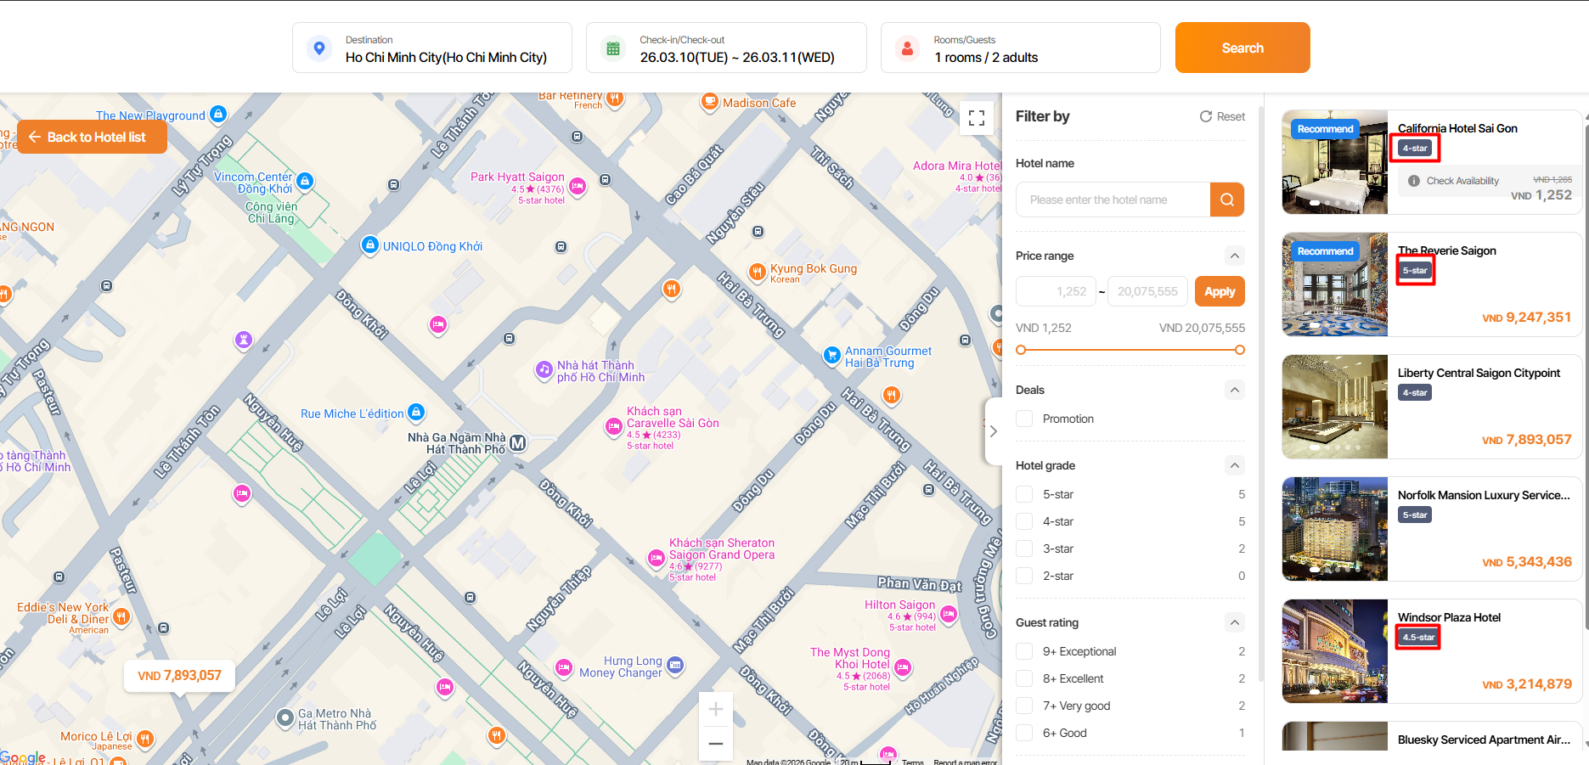Enable the Promotion deals checkbox

[x=1024, y=419]
